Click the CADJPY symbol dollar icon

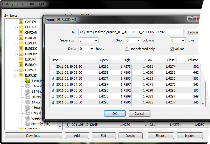21,22
